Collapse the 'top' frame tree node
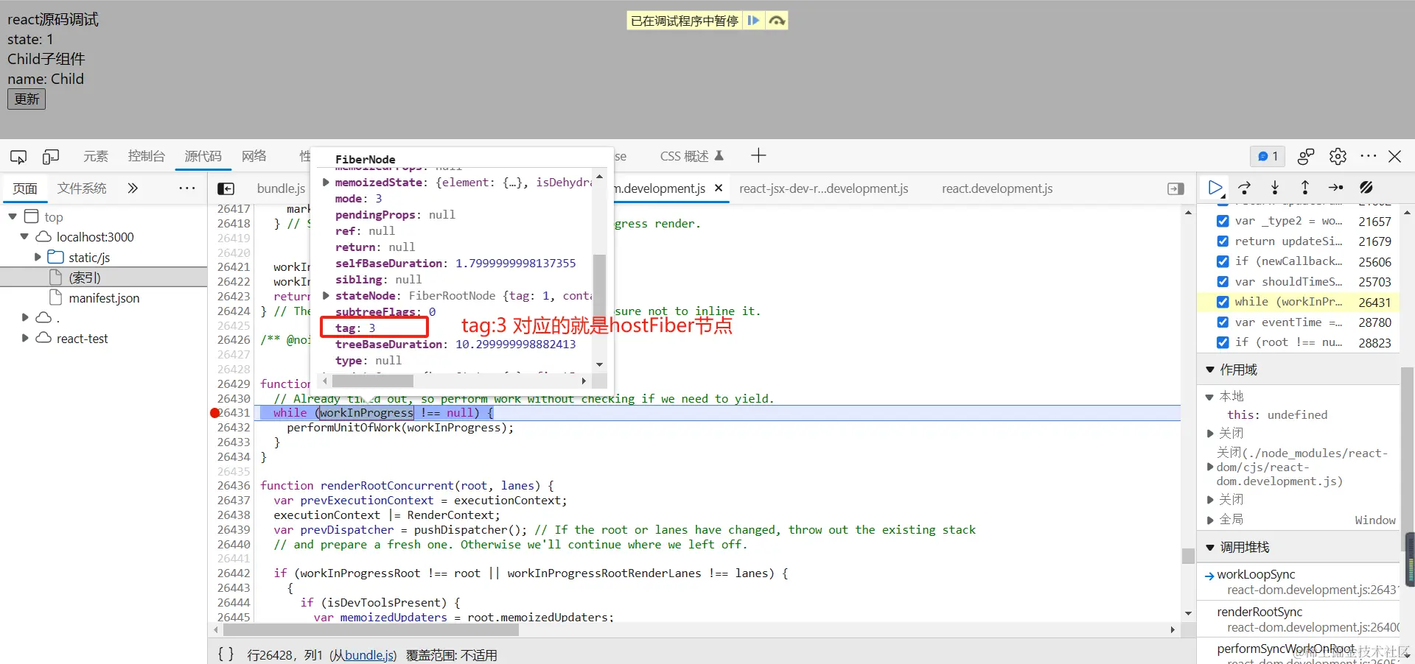Screen dimensions: 1415x664 coord(13,216)
